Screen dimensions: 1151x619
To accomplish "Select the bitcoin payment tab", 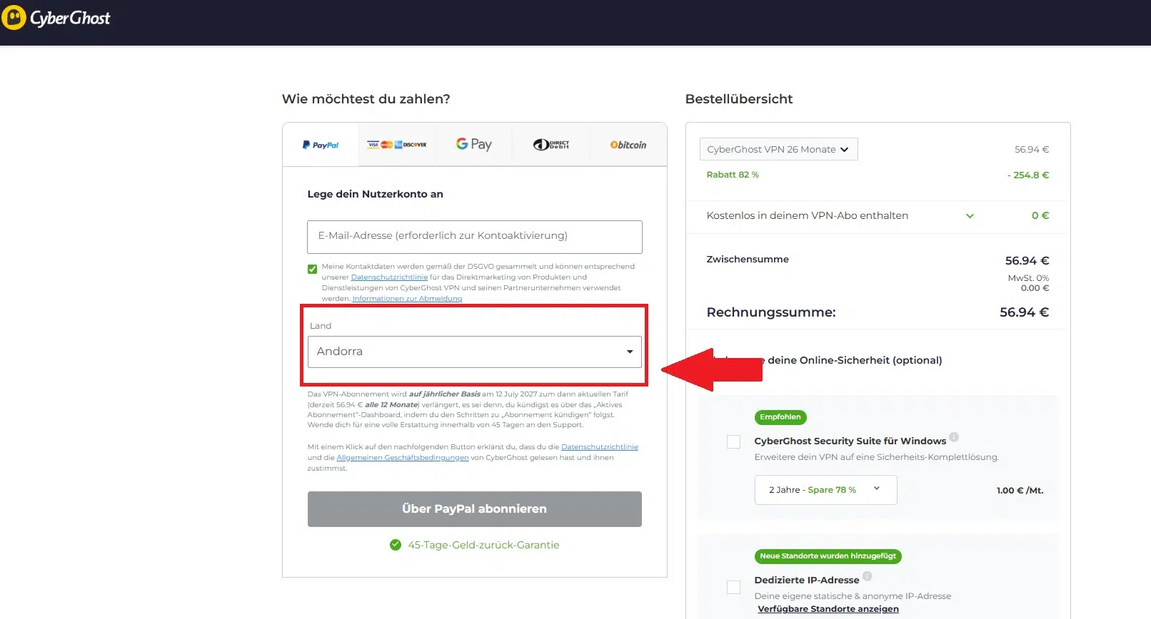I will click(628, 145).
